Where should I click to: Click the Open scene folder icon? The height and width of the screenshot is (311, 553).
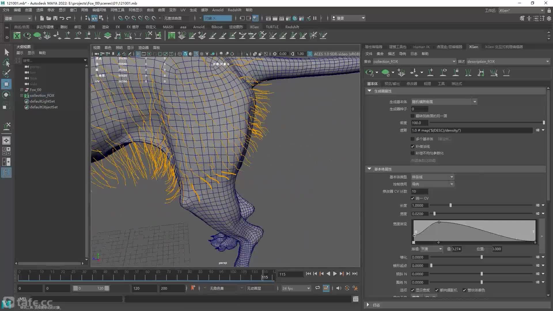tap(49, 18)
